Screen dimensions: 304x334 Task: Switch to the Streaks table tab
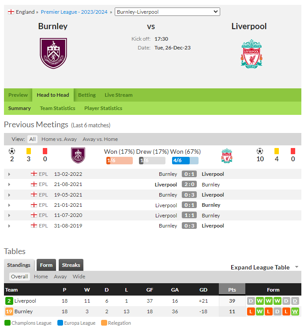pyautogui.click(x=71, y=265)
